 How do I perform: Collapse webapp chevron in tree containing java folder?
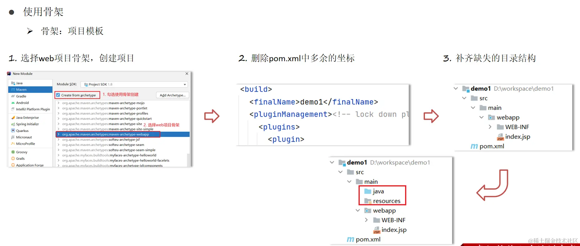[x=358, y=210]
